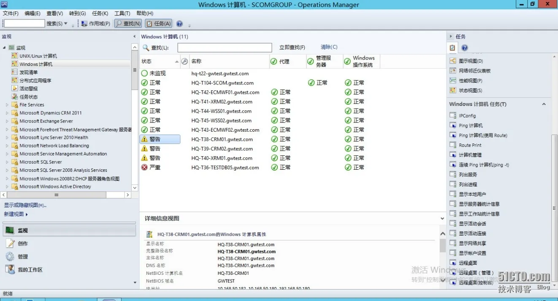Collapse the Windows 计算机 任务 section
558x301 pixels.
pyautogui.click(x=544, y=104)
